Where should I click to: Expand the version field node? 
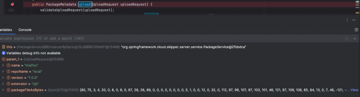point(3,78)
